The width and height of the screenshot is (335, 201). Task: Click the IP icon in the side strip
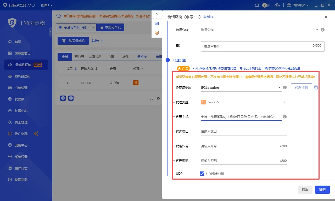(x=157, y=33)
